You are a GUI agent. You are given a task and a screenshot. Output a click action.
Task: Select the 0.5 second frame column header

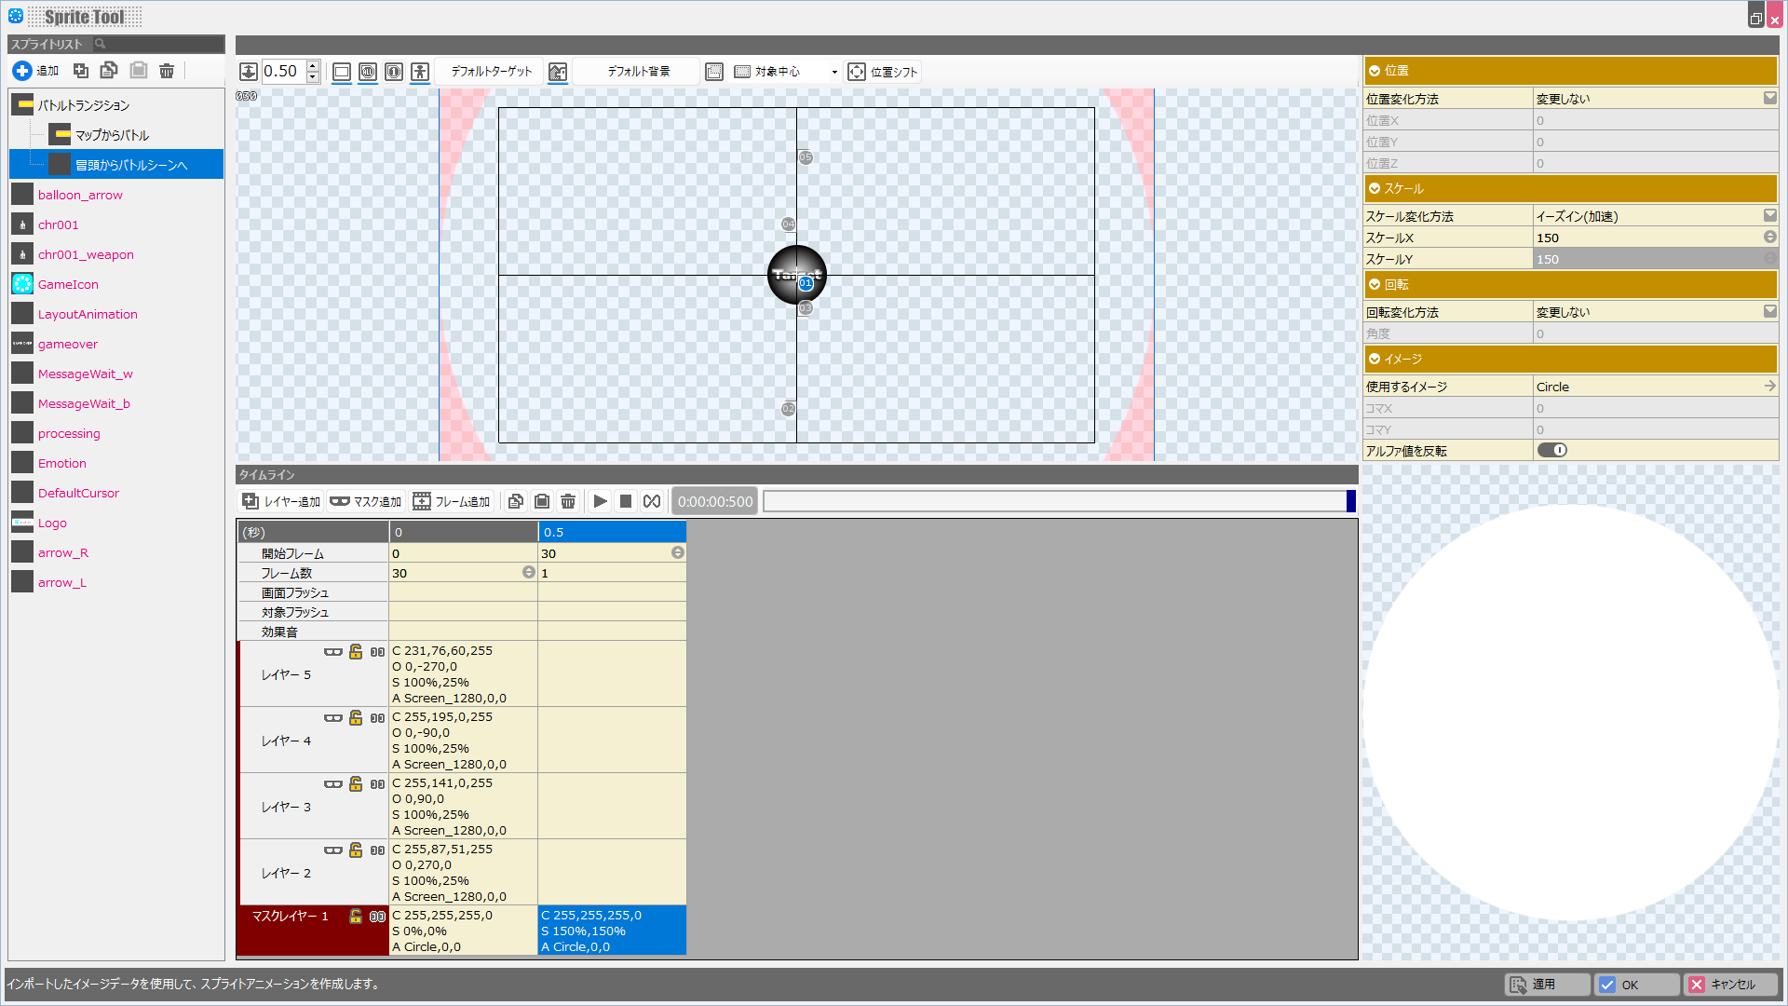pos(612,532)
